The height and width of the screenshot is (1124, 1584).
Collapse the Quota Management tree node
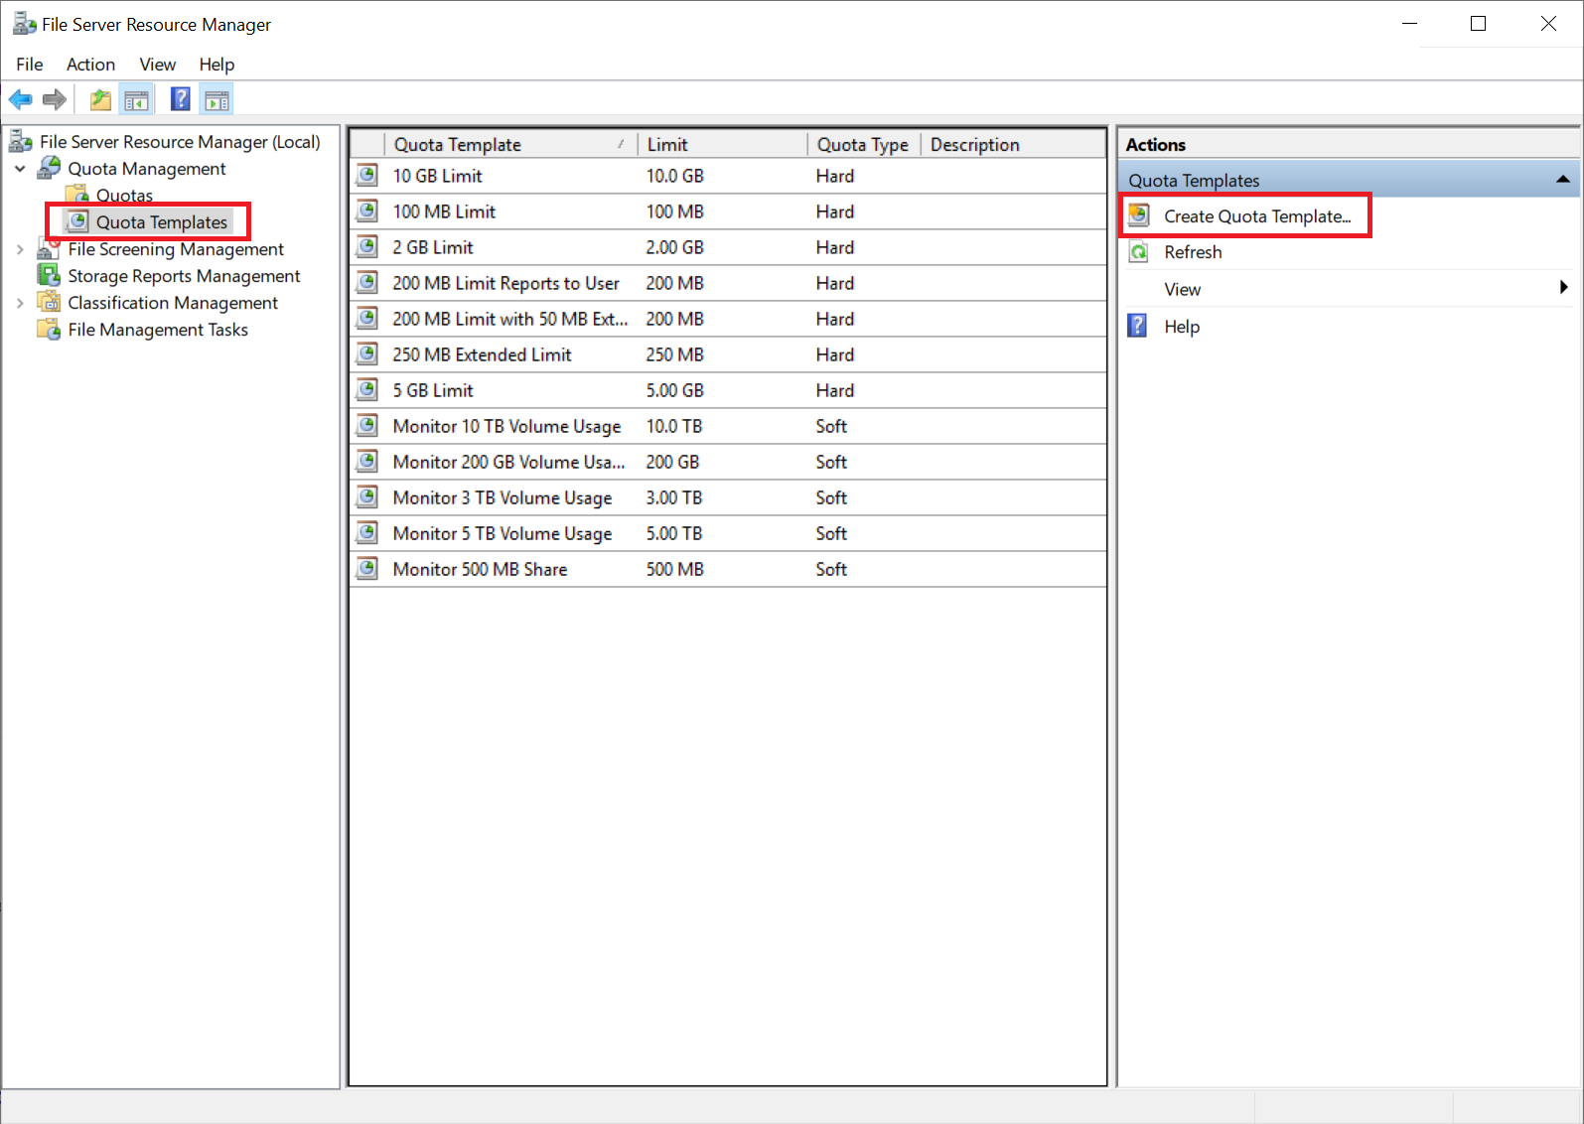(20, 169)
